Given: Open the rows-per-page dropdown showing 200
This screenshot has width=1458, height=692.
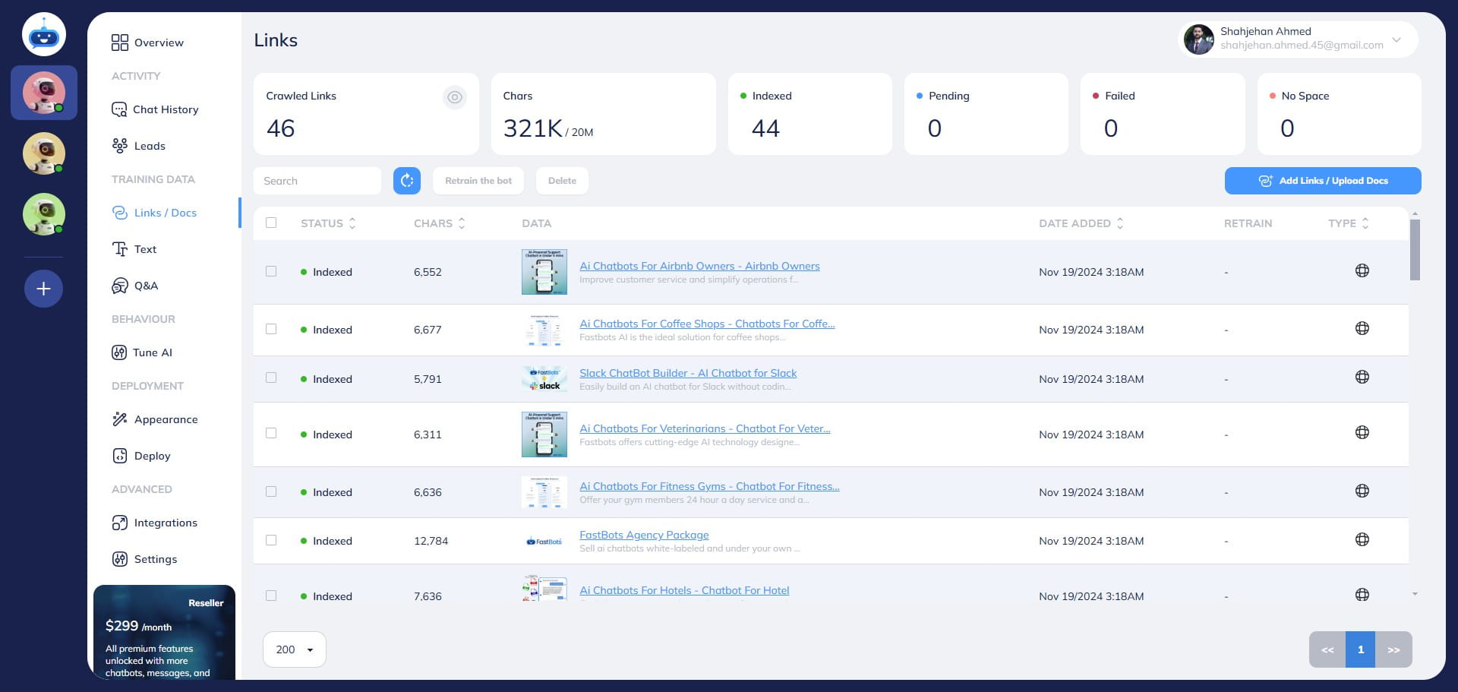Looking at the screenshot, I should 294,649.
